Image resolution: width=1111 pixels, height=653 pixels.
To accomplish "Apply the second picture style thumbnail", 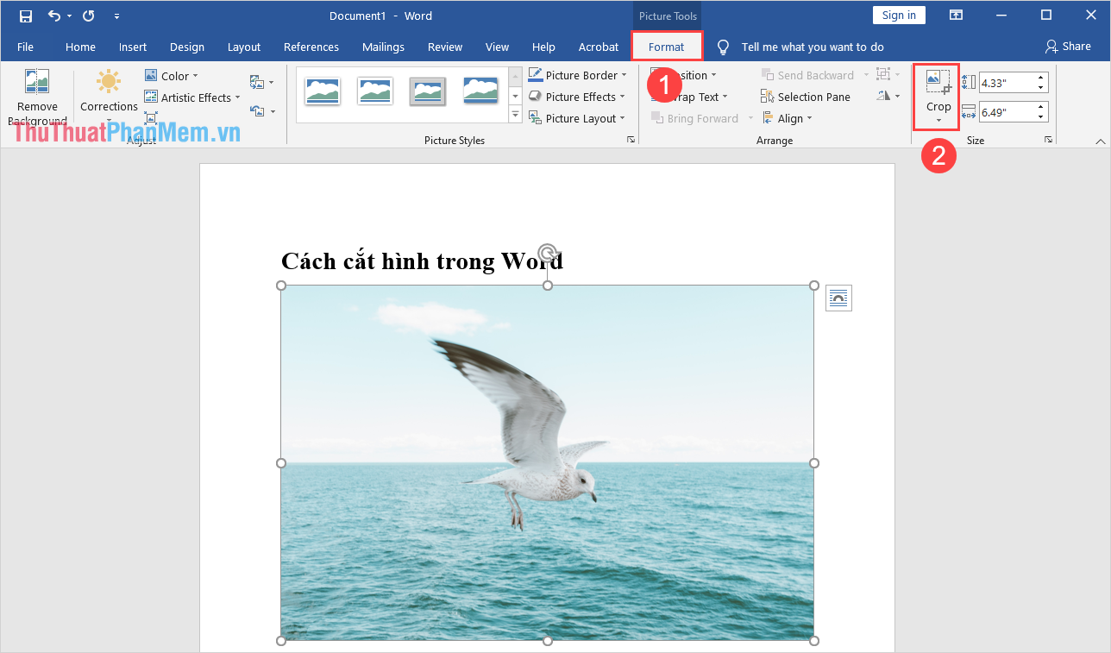I will tap(375, 90).
